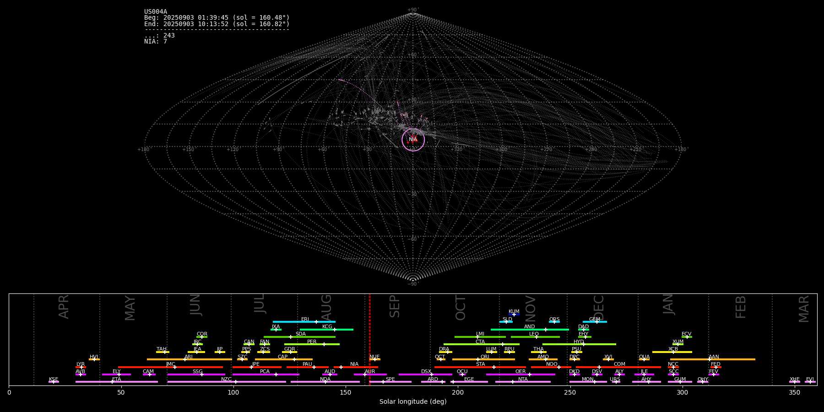
Task: Click the OER shower label
Action: click(520, 372)
